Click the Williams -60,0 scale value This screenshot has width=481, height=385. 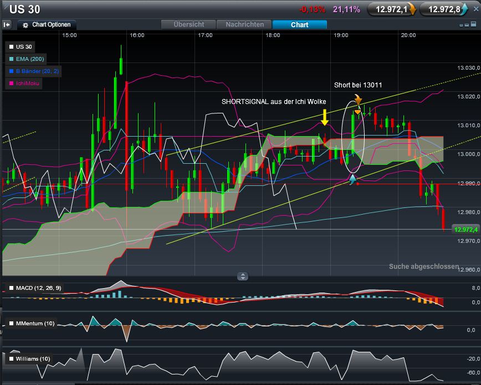[473, 372]
